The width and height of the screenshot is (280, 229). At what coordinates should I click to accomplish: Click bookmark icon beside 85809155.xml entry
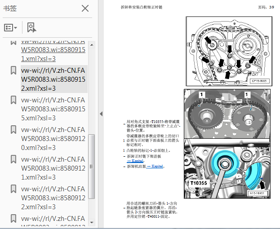pos(13,100)
